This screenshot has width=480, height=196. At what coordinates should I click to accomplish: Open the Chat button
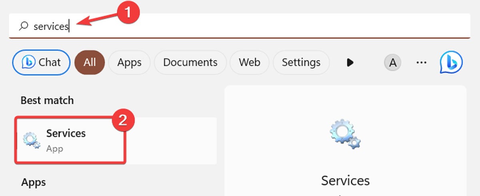[42, 63]
